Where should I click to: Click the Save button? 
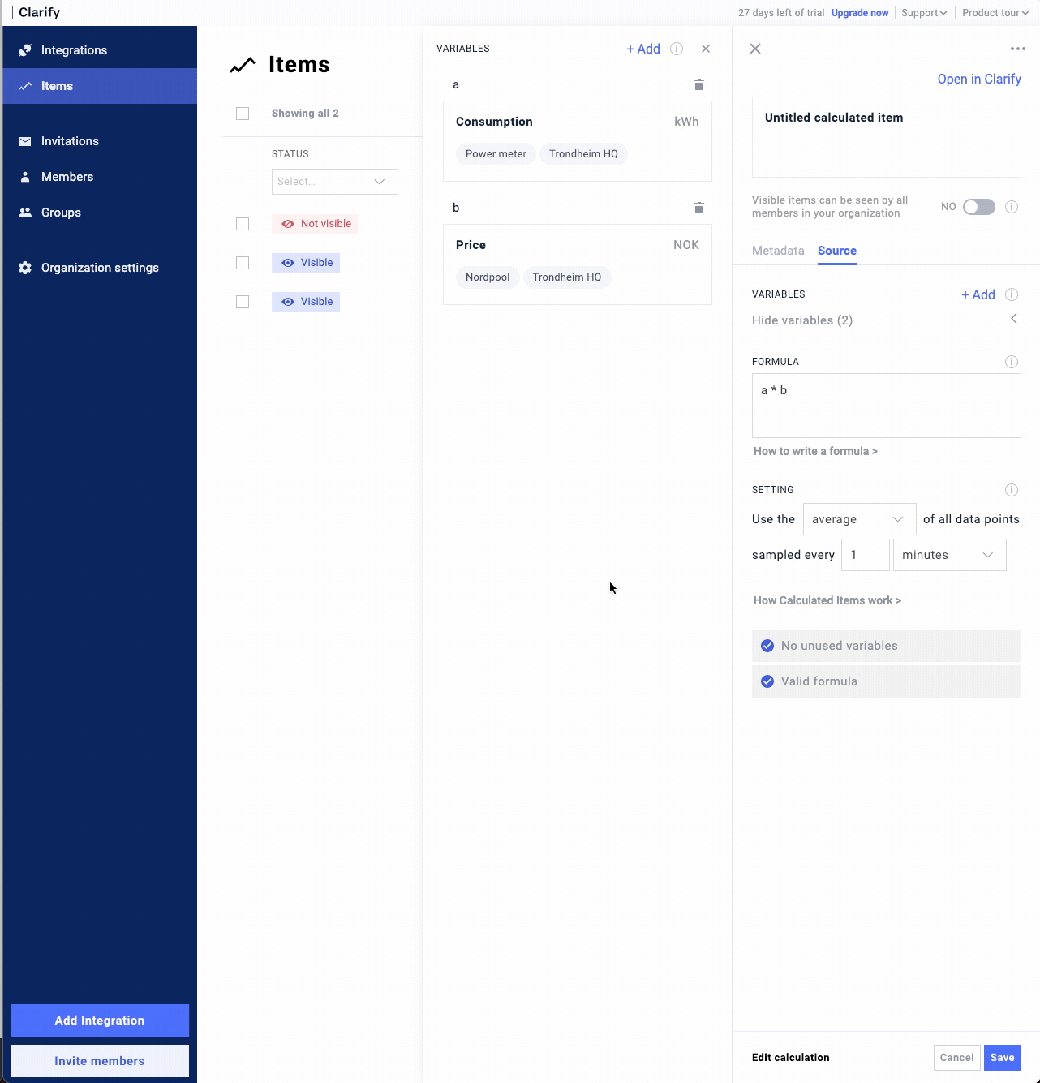1002,1057
